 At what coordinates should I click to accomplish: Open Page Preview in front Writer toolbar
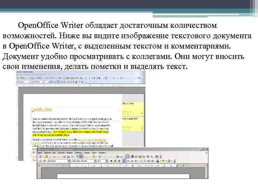(72, 157)
